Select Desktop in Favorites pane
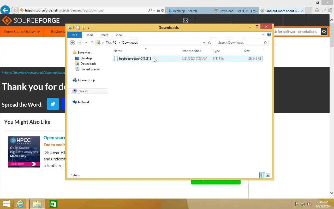Image resolution: width=334 pixels, height=209 pixels. coord(86,58)
